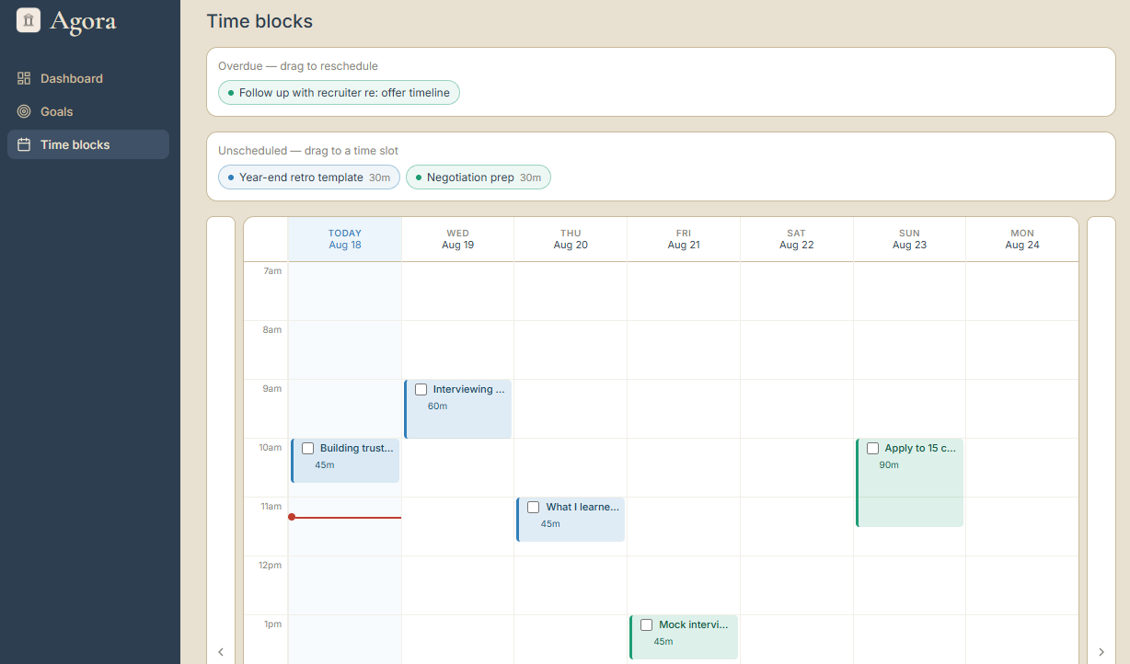Click the TODAY Aug 18 column header

[x=345, y=239]
